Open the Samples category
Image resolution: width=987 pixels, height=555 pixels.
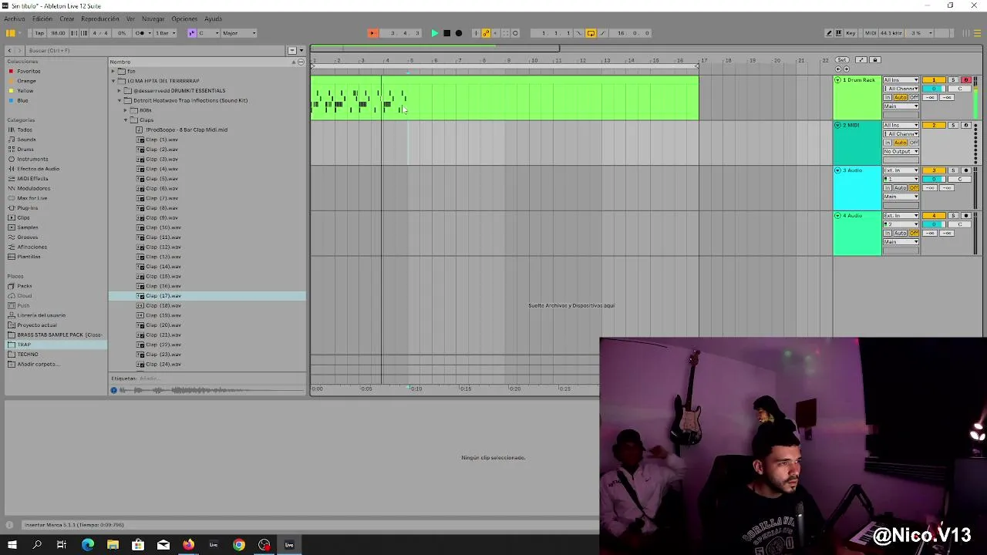tap(28, 227)
